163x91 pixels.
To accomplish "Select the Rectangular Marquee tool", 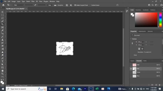I will tap(2, 15).
